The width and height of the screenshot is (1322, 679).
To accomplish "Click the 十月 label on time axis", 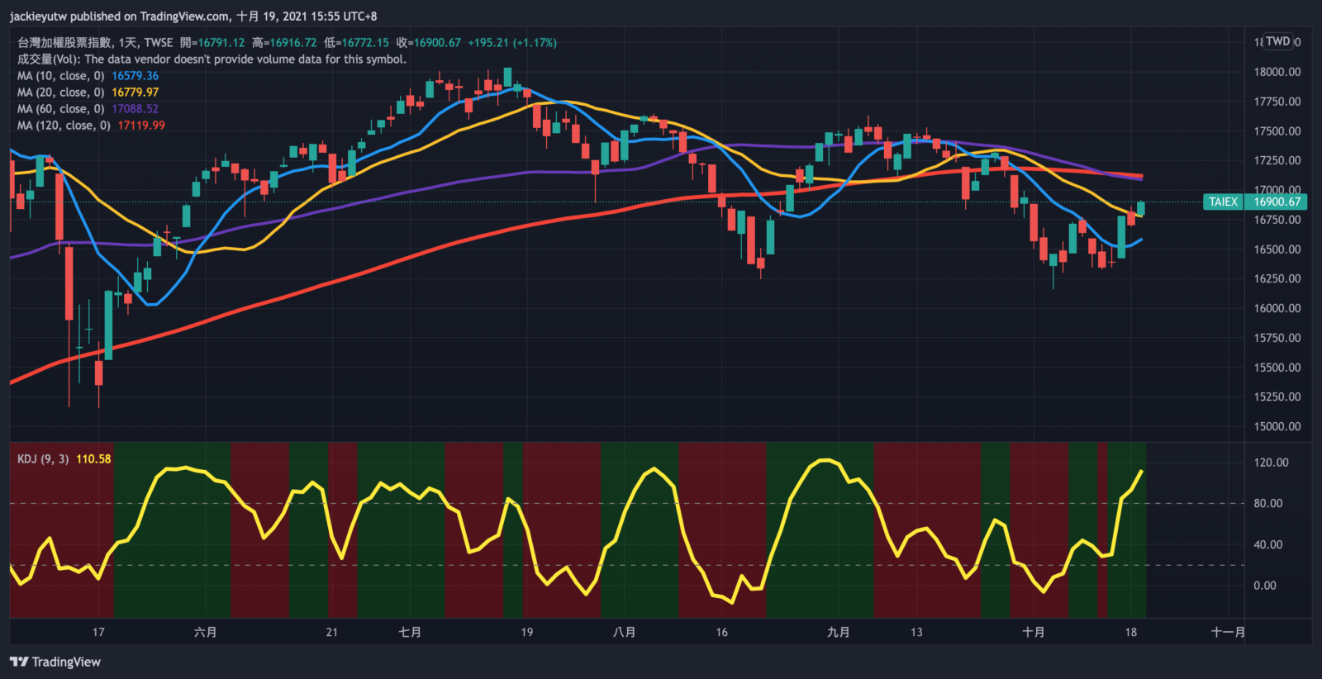I will tap(1033, 632).
